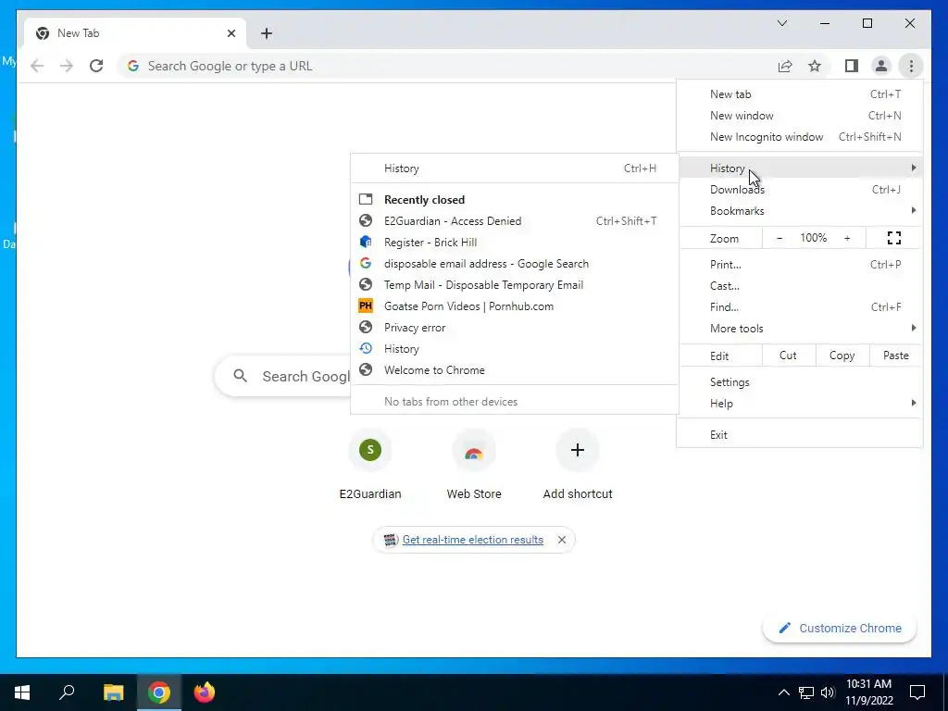Open full History page (Ctrl+H item)
The height and width of the screenshot is (711, 948).
(x=515, y=168)
